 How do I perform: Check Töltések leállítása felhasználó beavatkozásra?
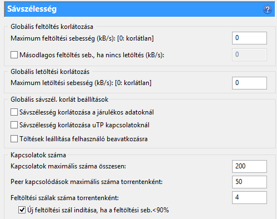(x=14, y=138)
